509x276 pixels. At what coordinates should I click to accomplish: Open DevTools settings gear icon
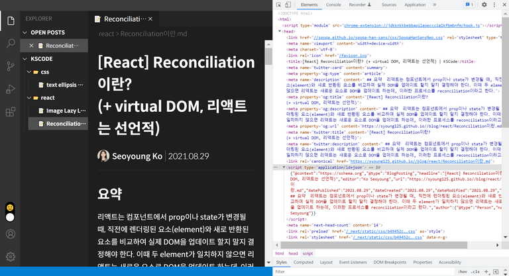(x=484, y=5)
